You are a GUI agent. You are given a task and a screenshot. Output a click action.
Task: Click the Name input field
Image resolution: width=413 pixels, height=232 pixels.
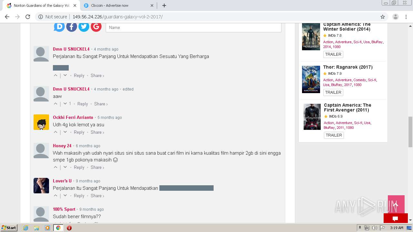(194, 27)
